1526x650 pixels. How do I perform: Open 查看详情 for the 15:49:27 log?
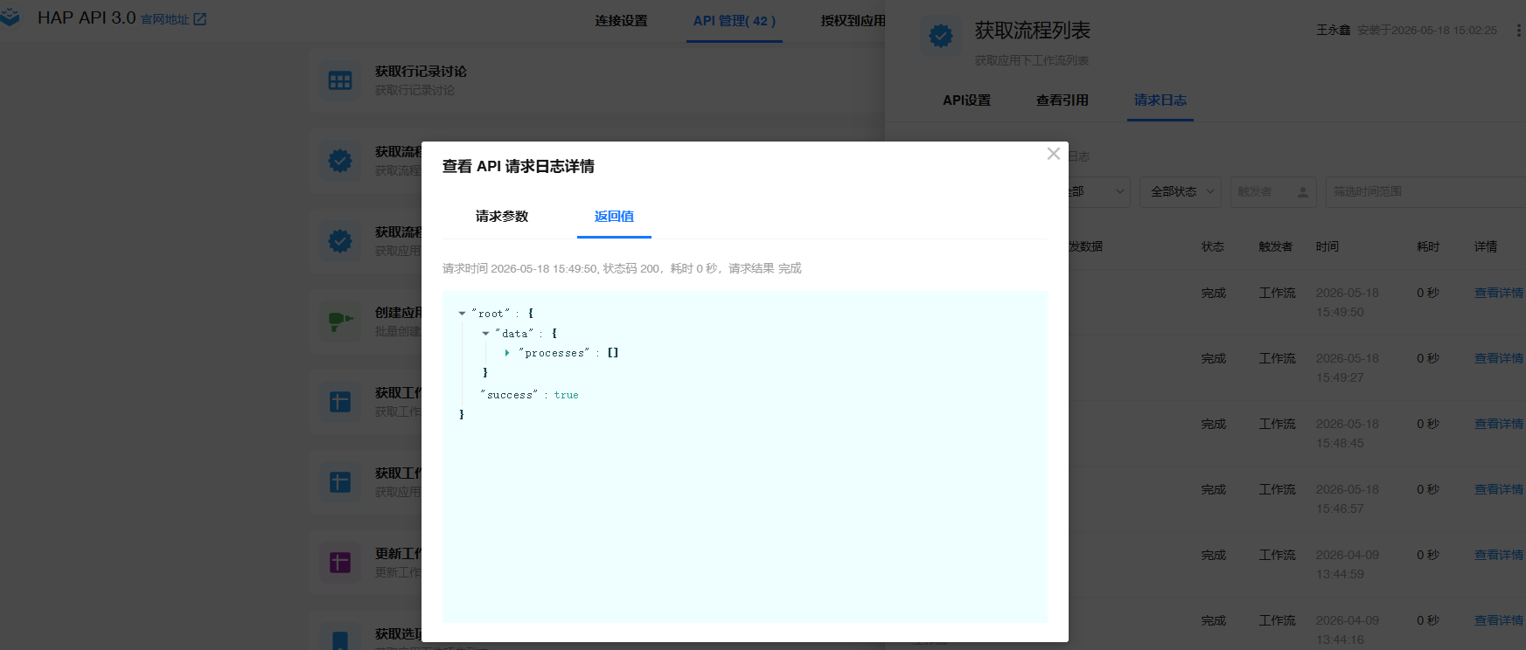click(x=1499, y=359)
